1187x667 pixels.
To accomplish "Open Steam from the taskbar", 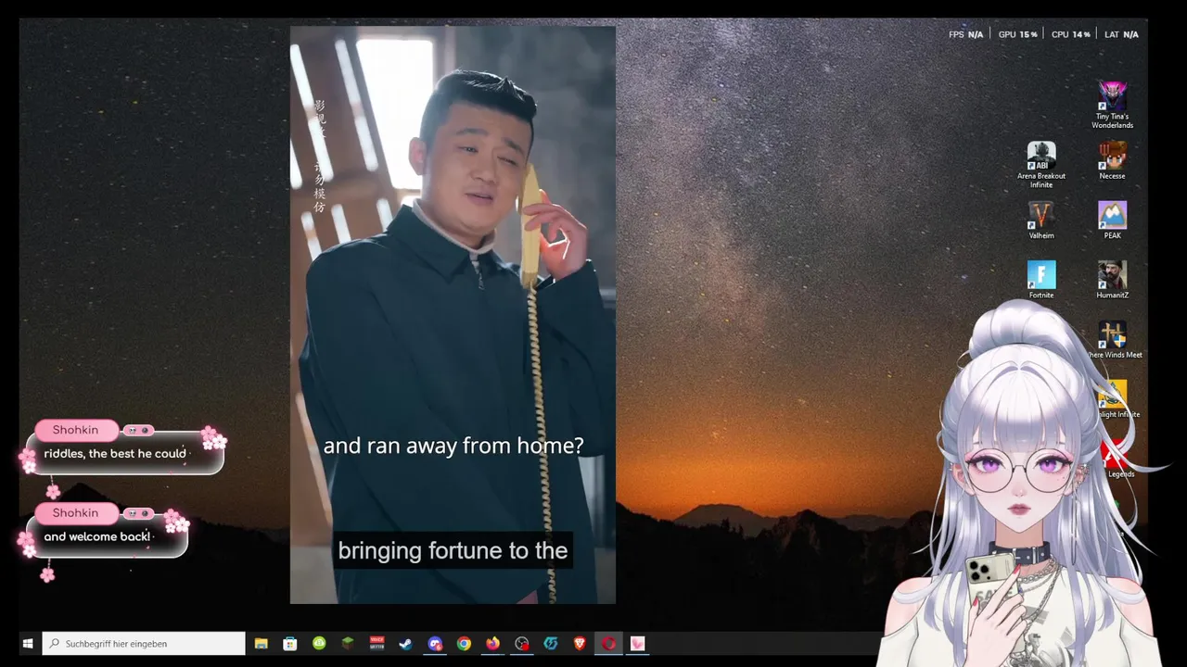I will (x=405, y=644).
